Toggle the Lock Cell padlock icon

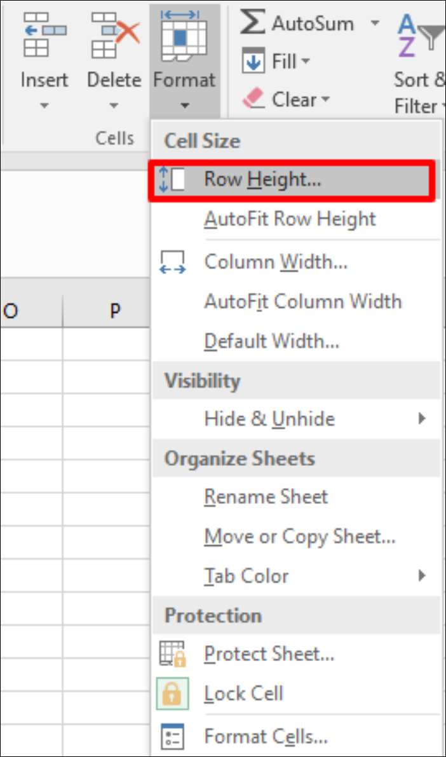tap(172, 693)
